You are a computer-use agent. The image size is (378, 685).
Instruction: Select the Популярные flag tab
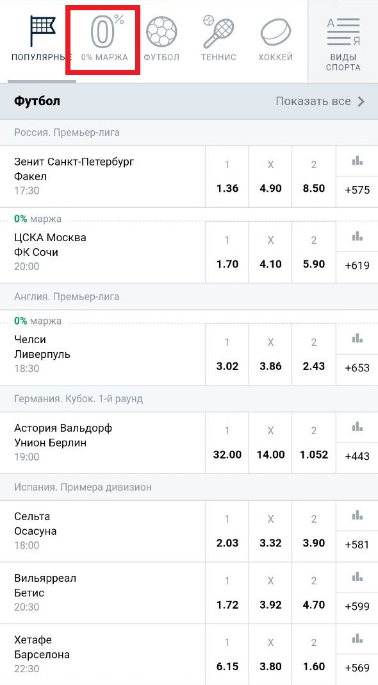pyautogui.click(x=42, y=38)
